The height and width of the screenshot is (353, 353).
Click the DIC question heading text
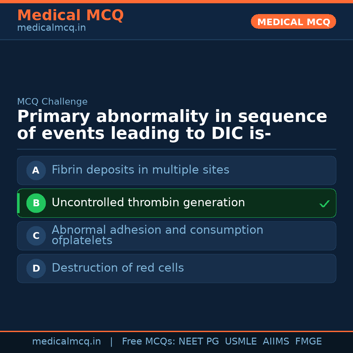tap(172, 125)
